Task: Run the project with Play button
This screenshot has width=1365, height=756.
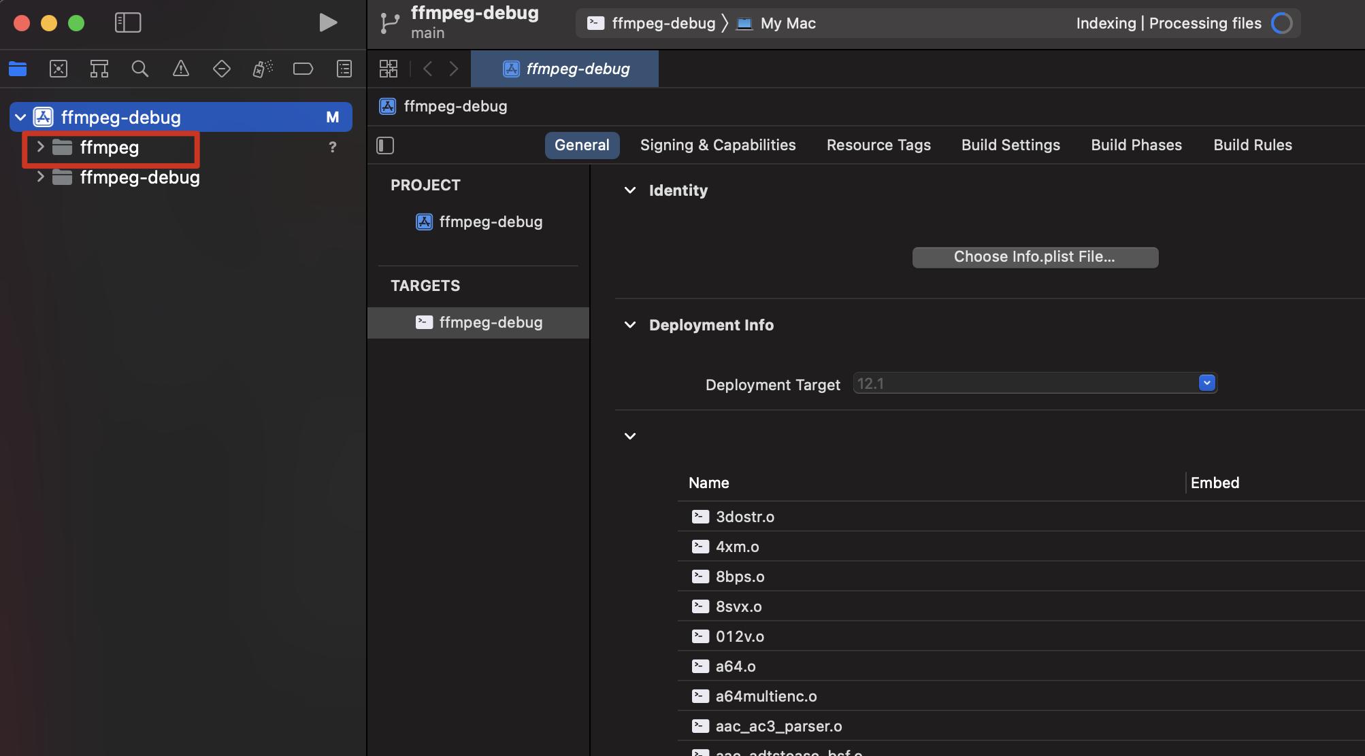Action: pyautogui.click(x=328, y=22)
